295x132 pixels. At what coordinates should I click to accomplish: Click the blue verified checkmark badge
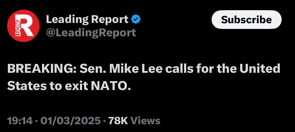136,19
